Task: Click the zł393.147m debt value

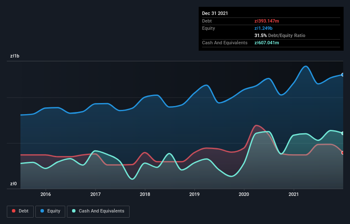Action: click(267, 21)
